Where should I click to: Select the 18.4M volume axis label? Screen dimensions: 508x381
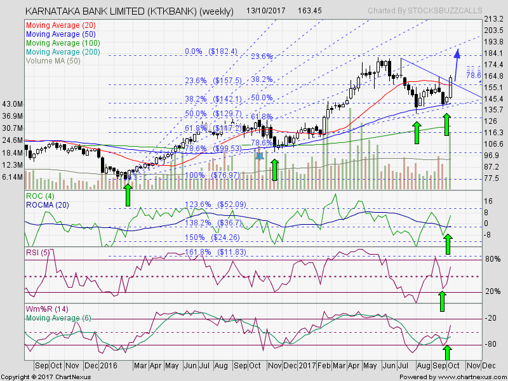(x=12, y=153)
